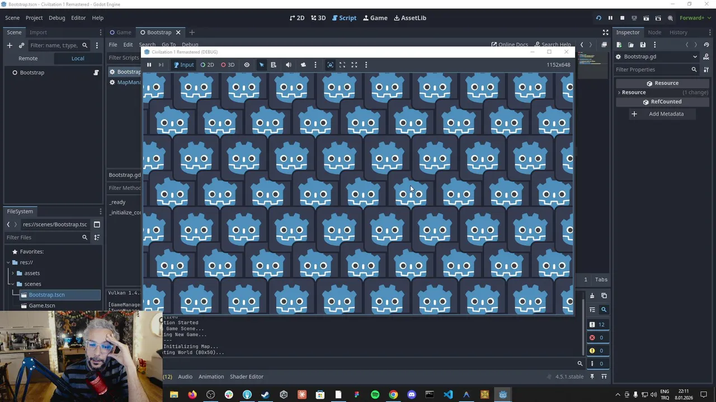This screenshot has width=716, height=402.
Task: Switch to the 2D workspace
Action: point(297,18)
